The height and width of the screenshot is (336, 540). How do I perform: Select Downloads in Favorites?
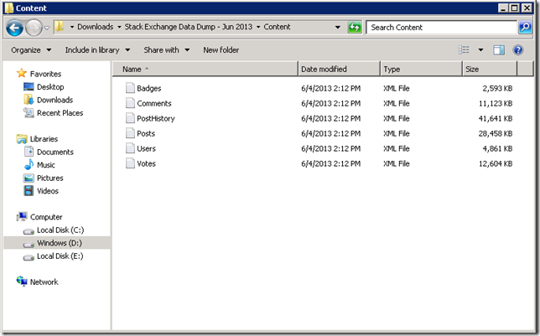click(x=55, y=100)
